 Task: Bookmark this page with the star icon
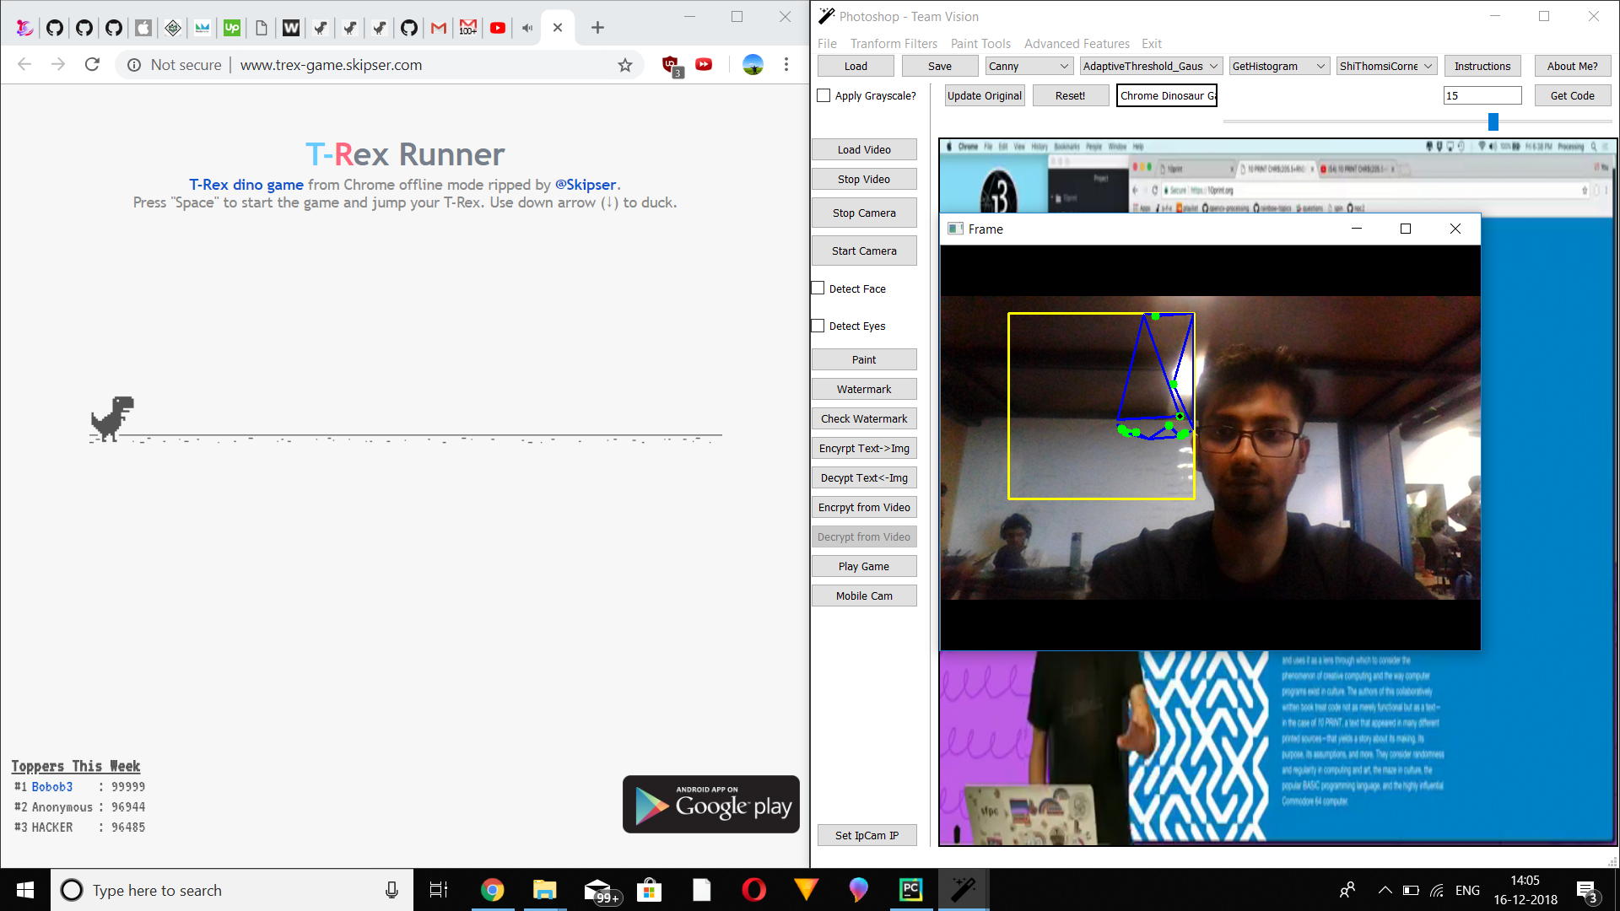point(624,65)
